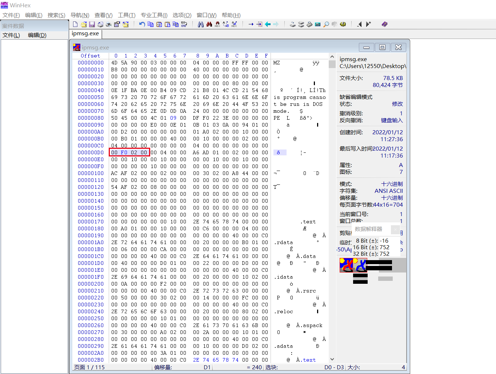The width and height of the screenshot is (496, 374).
Task: Open the 帮助(H) menu
Action: [231, 15]
